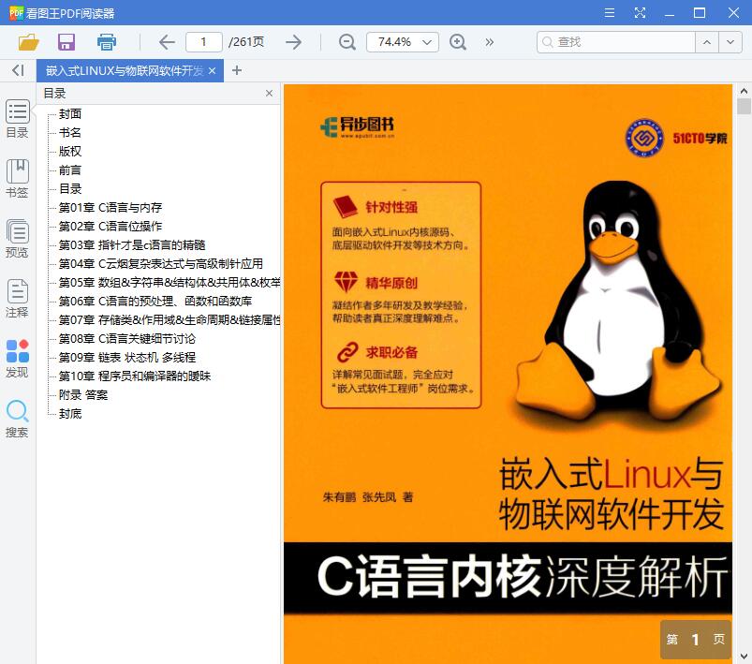This screenshot has height=664, width=752.
Task: Jump to 书名 in the outline
Action: [70, 132]
